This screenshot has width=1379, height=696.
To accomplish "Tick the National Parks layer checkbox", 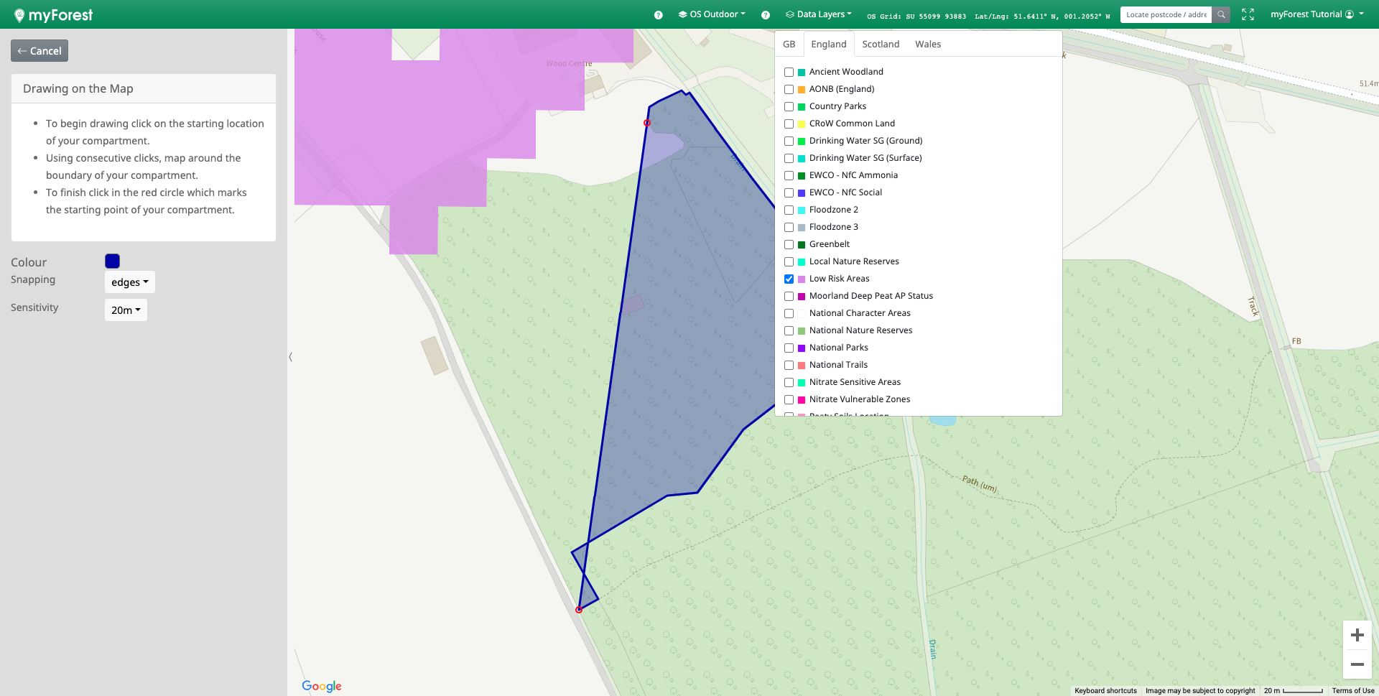I will click(x=789, y=348).
